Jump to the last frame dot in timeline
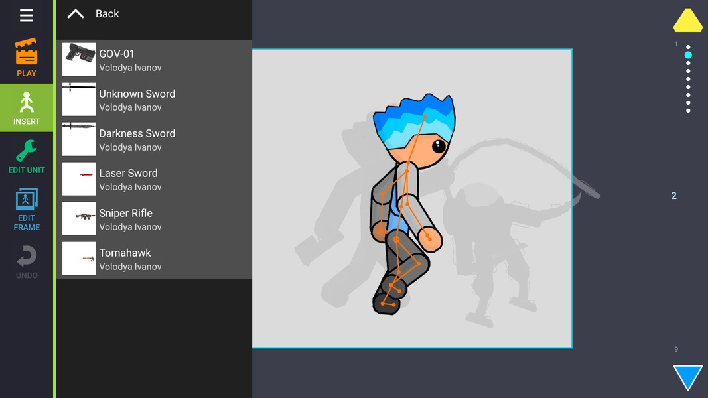This screenshot has width=708, height=398. pyautogui.click(x=688, y=111)
